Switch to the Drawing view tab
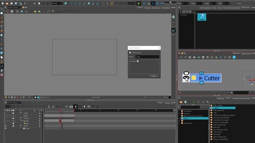The width and height of the screenshot is (255, 143). click(147, 8)
